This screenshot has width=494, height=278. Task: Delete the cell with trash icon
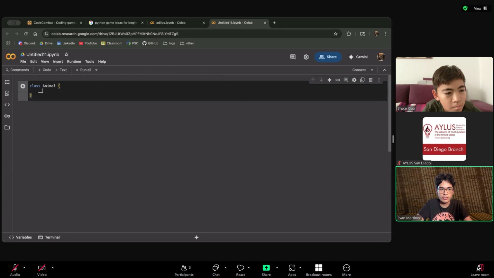click(370, 80)
